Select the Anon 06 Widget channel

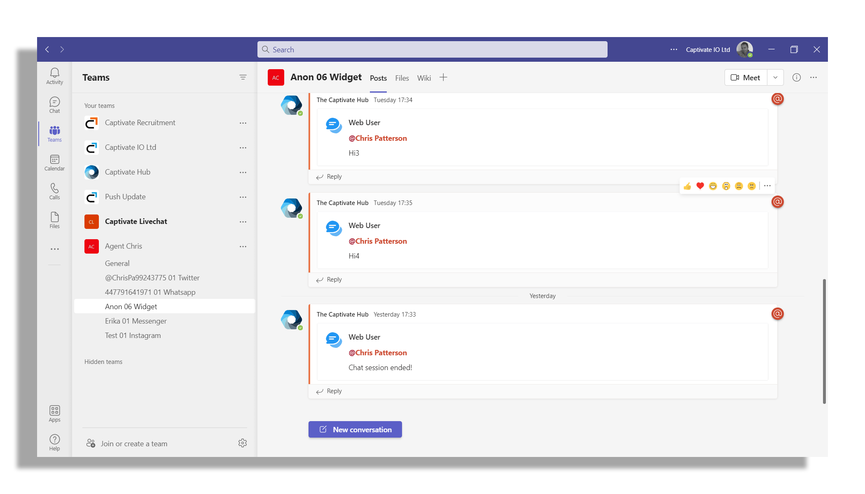point(165,307)
